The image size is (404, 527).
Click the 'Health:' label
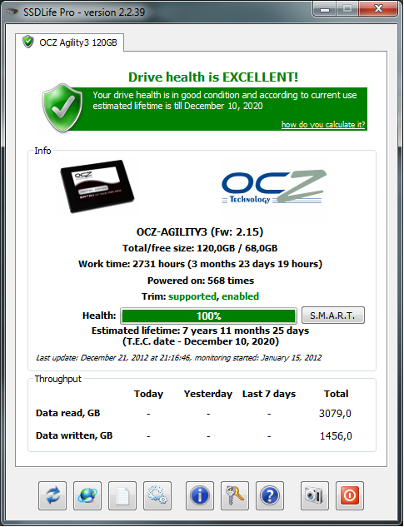99,316
